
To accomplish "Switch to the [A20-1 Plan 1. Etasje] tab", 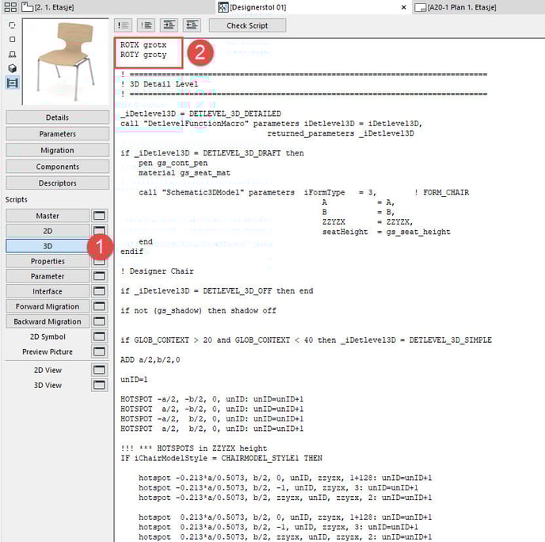I will click(462, 7).
